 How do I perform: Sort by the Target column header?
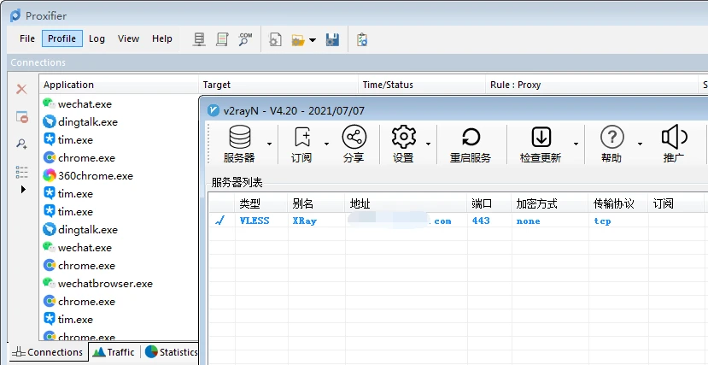[278, 85]
